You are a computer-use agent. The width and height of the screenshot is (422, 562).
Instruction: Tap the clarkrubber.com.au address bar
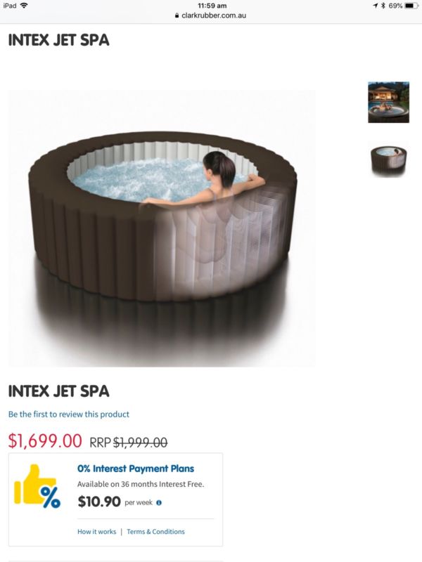click(x=211, y=15)
